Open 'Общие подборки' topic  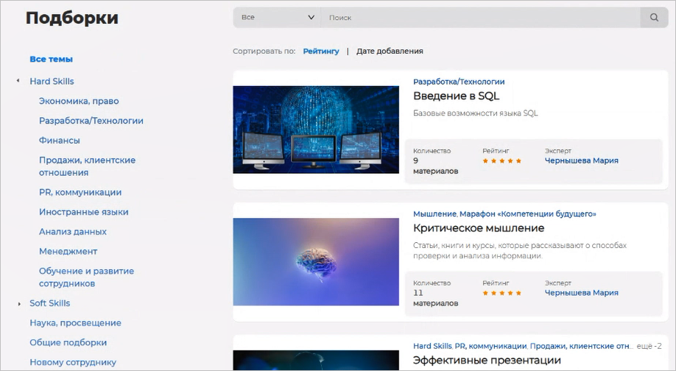[x=68, y=343]
